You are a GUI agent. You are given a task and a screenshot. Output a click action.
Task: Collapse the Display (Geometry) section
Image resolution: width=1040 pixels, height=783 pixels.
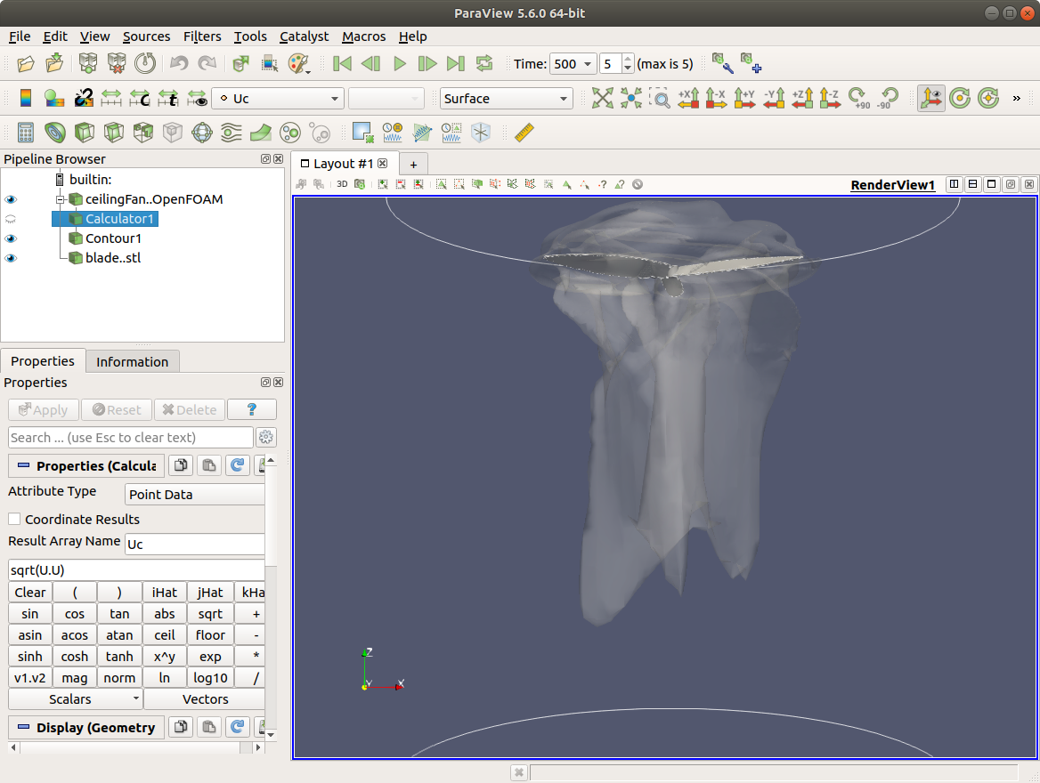tap(23, 727)
